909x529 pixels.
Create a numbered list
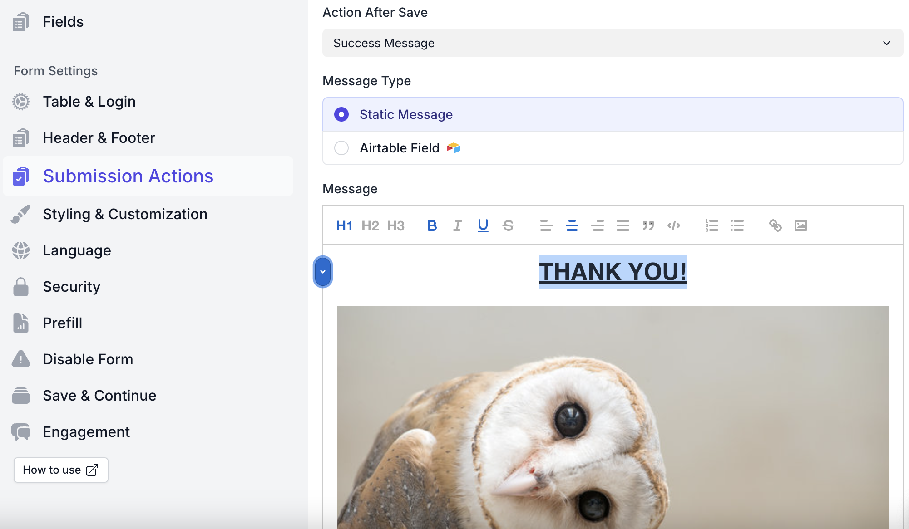[x=711, y=225]
